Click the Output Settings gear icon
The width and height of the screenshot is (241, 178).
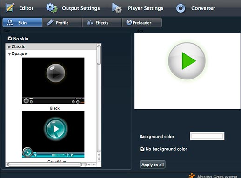tap(52, 8)
